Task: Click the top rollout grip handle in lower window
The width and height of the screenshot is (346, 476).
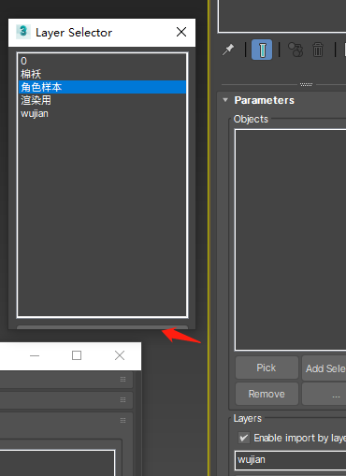Action: click(123, 380)
